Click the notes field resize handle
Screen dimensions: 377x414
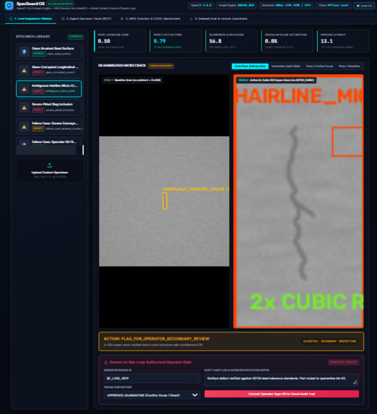[355, 382]
